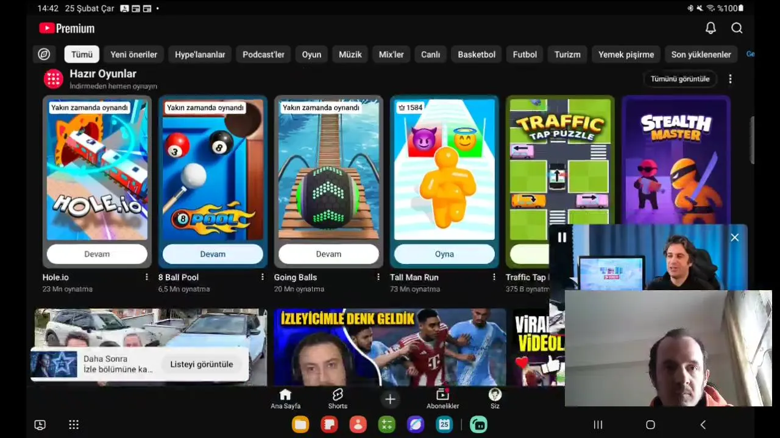Select the Tümü filter chip
This screenshot has width=780, height=438.
coord(82,54)
